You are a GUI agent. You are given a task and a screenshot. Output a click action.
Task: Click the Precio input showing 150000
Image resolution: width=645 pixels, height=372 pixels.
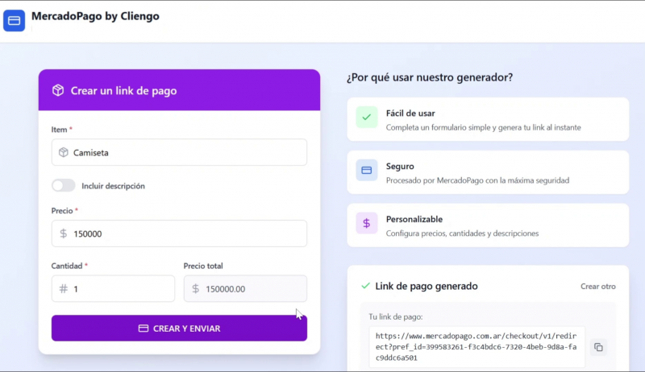[x=179, y=234]
